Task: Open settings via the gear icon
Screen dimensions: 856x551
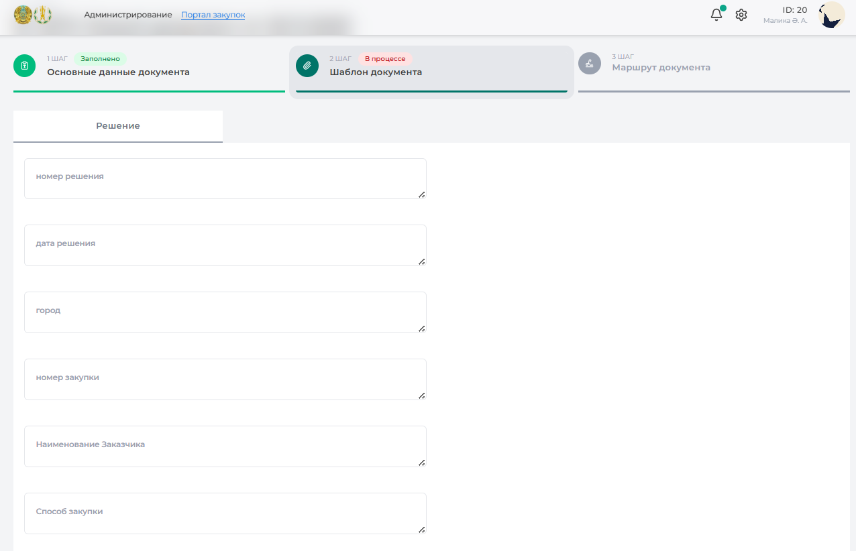Action: (x=741, y=15)
